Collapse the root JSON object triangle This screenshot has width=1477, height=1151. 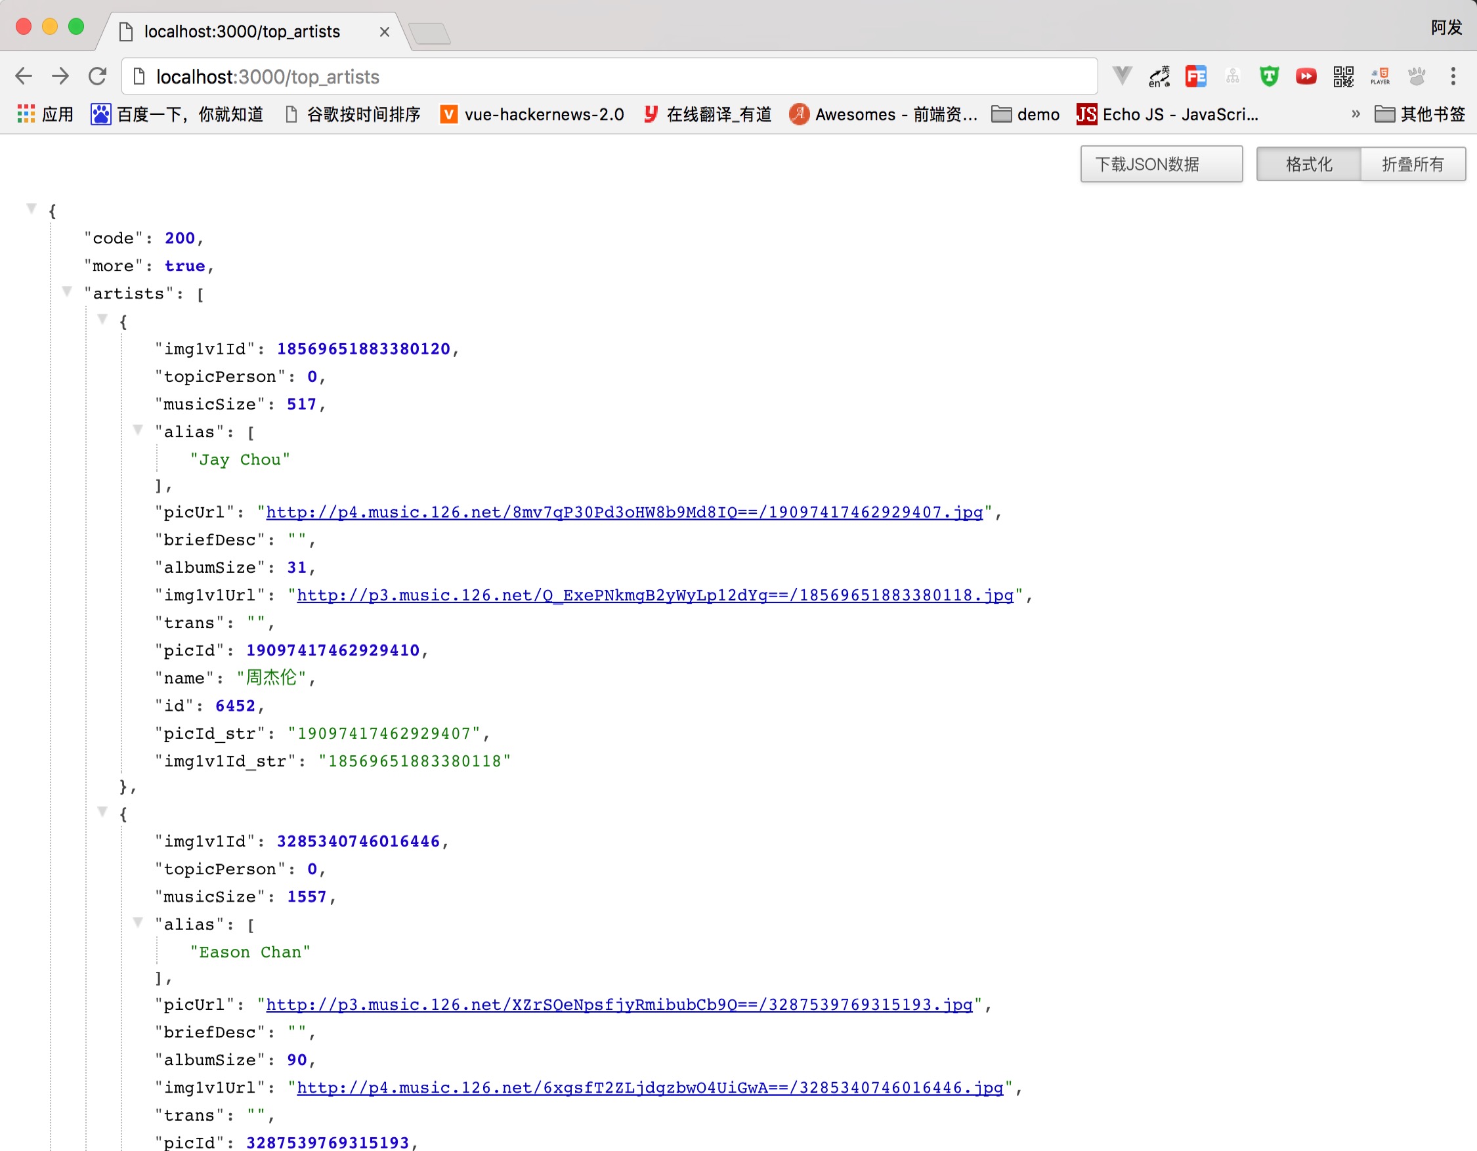(31, 208)
